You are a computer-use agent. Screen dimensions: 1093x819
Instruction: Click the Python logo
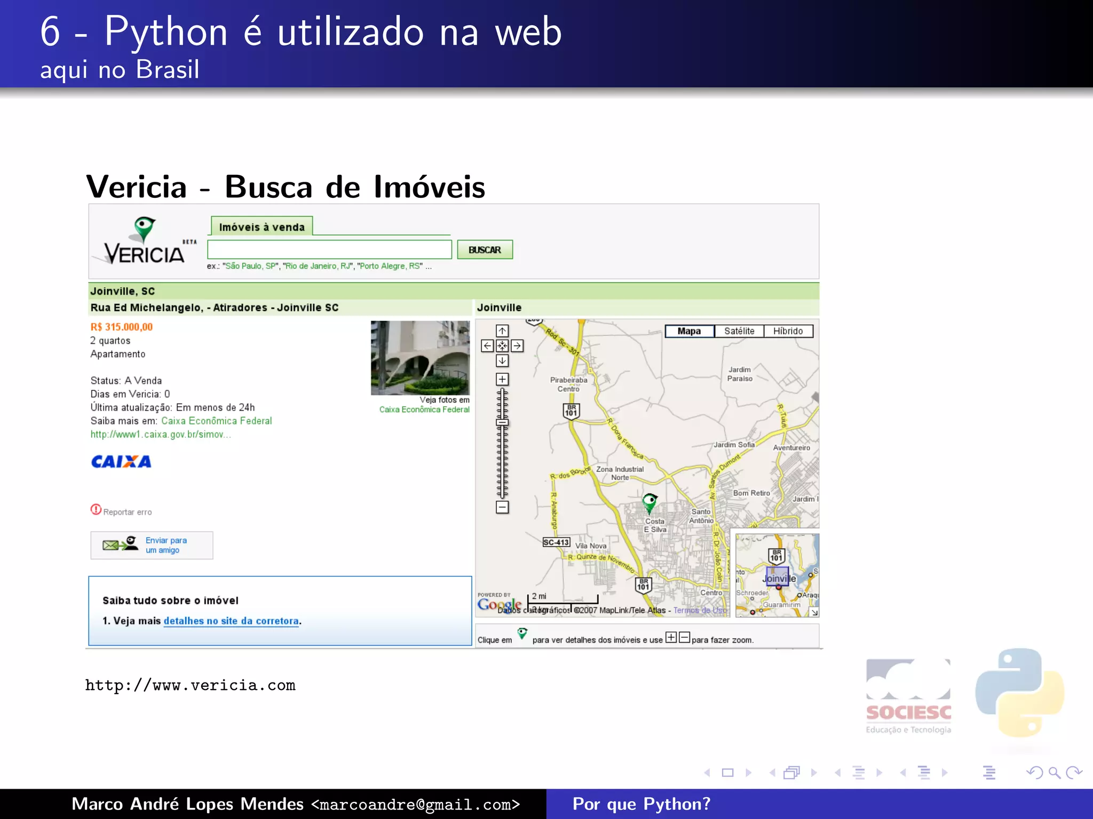click(x=1020, y=693)
